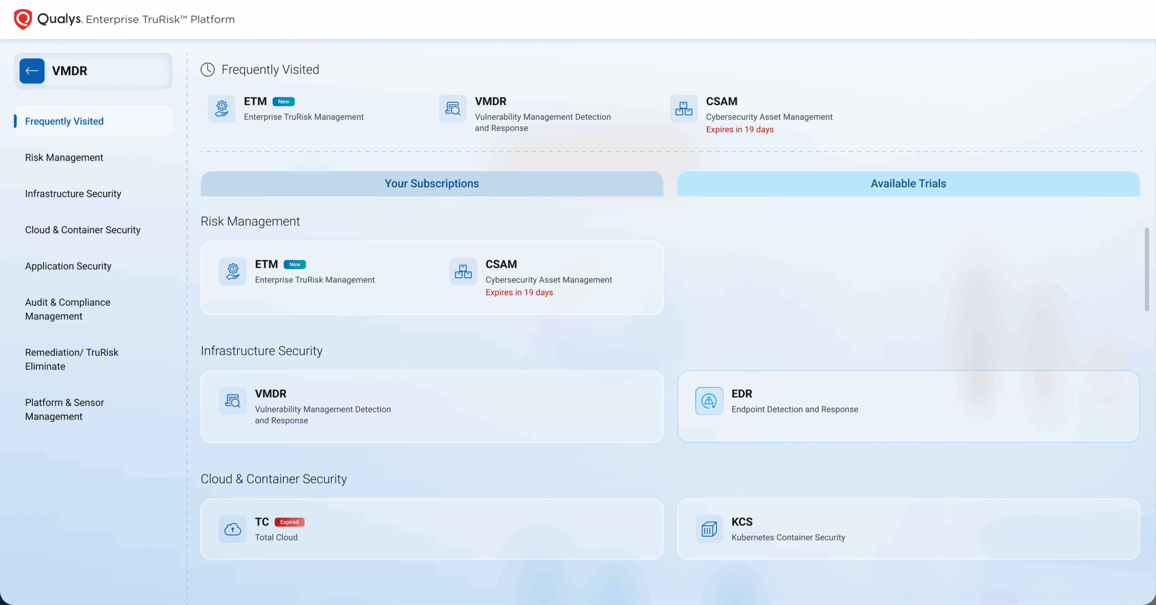Click the Qualys shield logo
Viewport: 1156px width, 605px height.
[23, 19]
